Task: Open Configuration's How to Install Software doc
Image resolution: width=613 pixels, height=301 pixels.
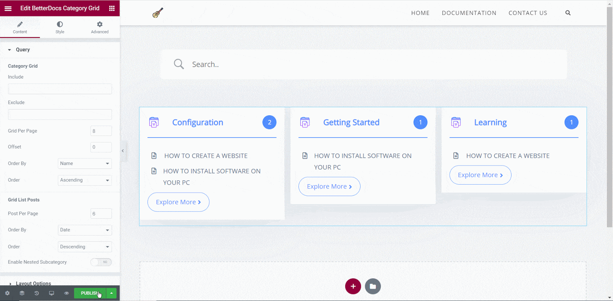Action: point(212,177)
